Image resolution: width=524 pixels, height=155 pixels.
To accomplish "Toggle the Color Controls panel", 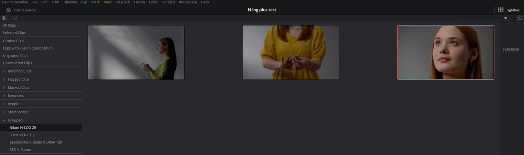I will point(21,10).
